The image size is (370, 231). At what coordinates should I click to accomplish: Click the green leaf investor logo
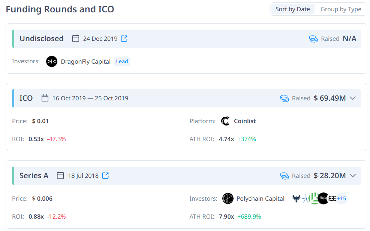coord(314,198)
